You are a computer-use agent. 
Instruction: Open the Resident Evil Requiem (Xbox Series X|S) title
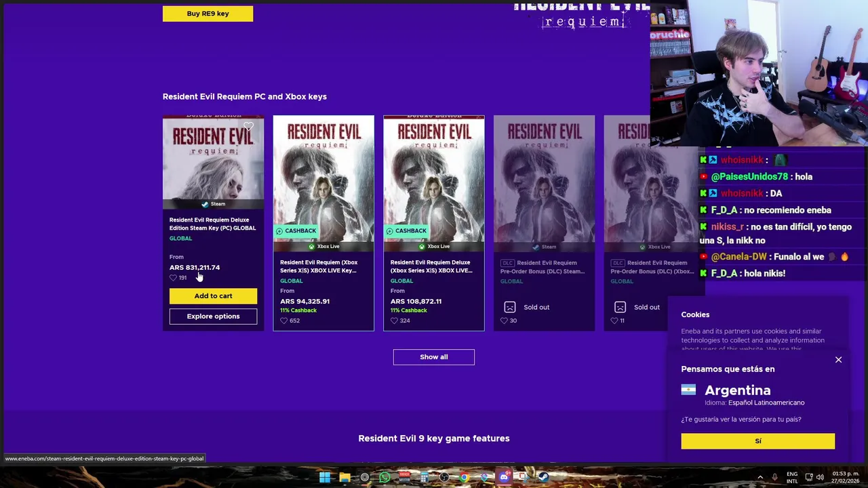319,266
